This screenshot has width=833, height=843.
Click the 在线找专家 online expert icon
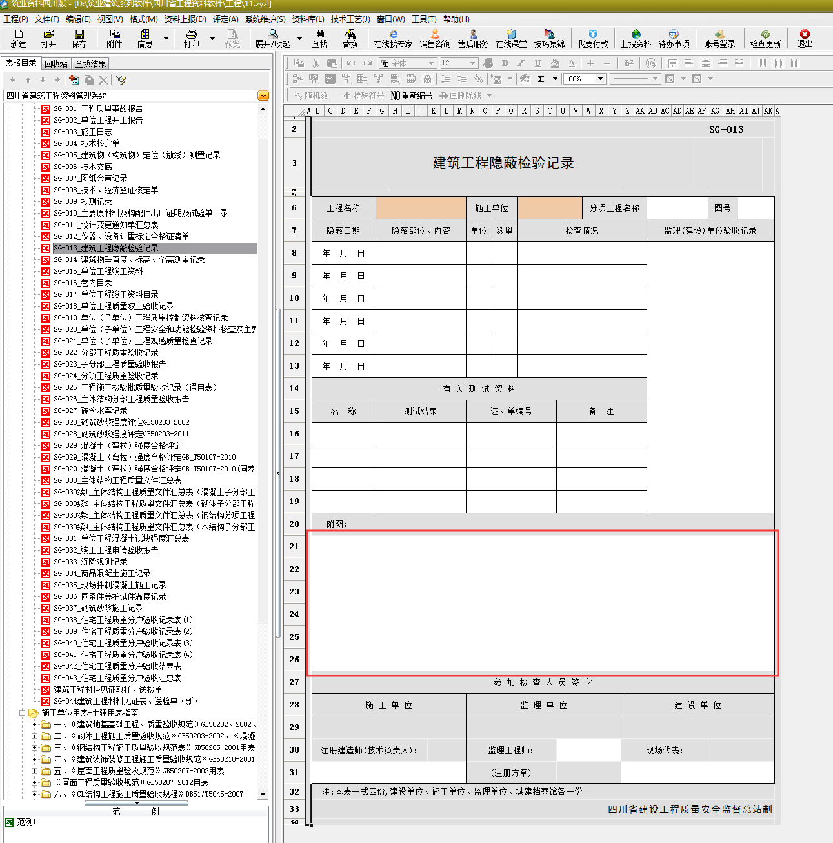(393, 39)
